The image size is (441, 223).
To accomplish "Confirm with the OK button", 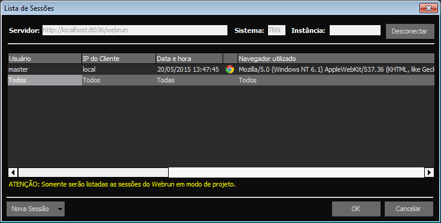I will (x=356, y=209).
